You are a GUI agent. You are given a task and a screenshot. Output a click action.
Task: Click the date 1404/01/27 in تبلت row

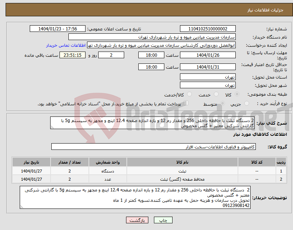pyautogui.click(x=31, y=171)
